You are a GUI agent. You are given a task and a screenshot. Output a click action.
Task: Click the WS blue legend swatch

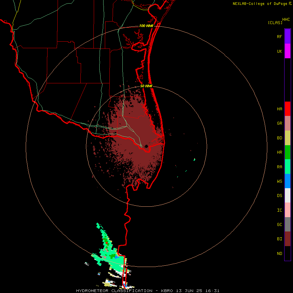click(x=287, y=181)
